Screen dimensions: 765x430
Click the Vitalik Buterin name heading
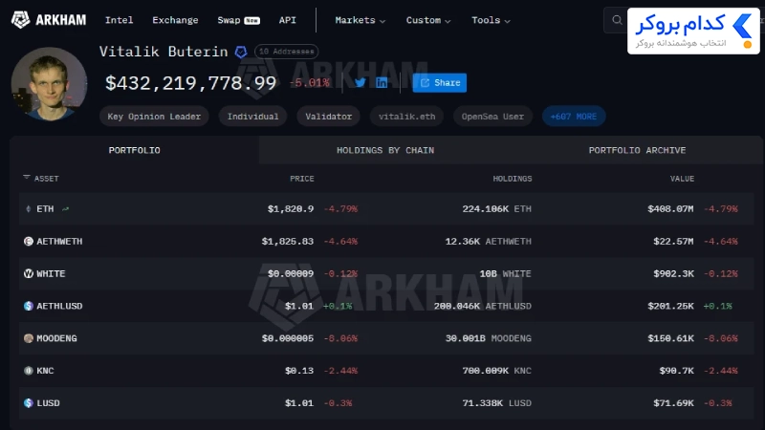[x=164, y=52]
